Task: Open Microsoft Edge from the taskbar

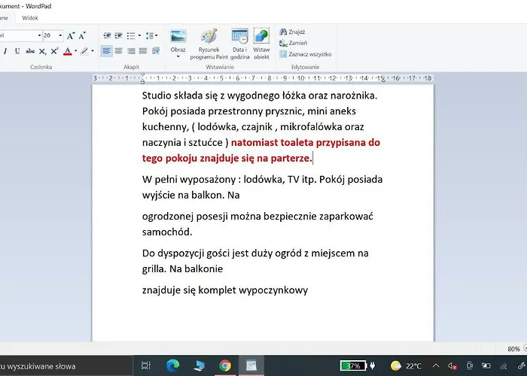Action: 172,365
